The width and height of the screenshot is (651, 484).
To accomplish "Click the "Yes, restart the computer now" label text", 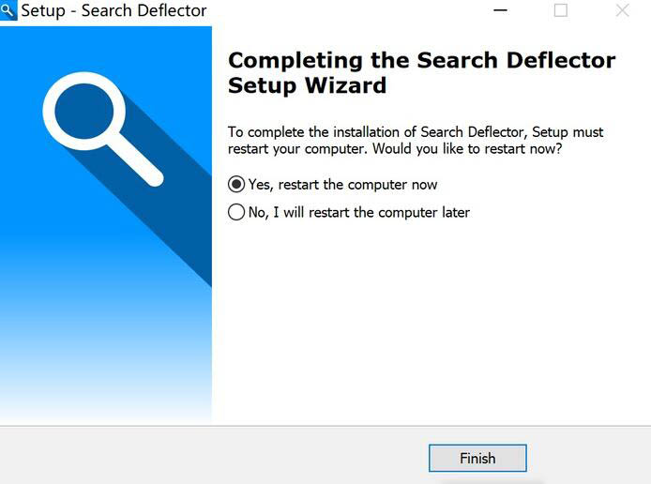I will (x=343, y=185).
